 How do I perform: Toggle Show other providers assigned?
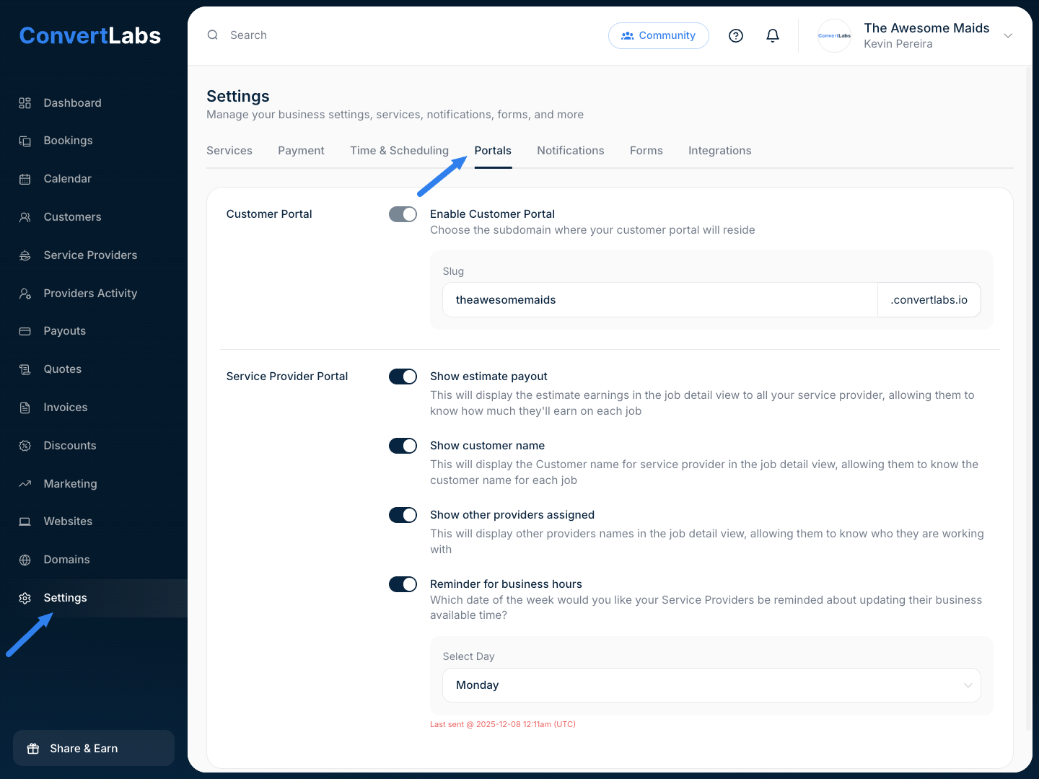click(403, 515)
